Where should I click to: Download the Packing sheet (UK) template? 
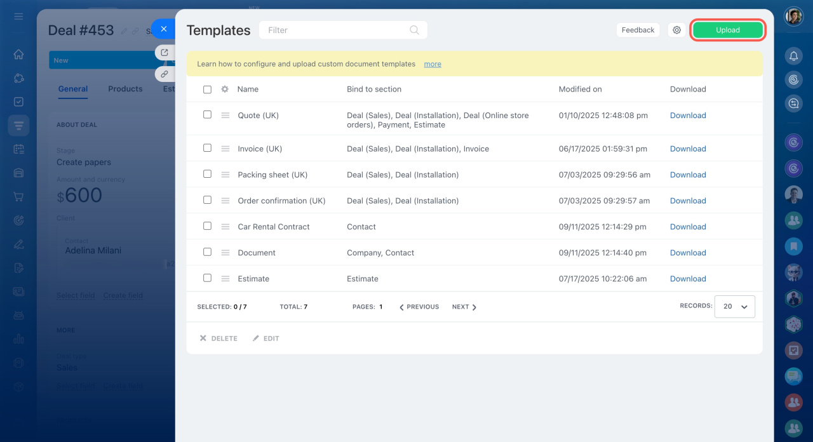(687, 175)
